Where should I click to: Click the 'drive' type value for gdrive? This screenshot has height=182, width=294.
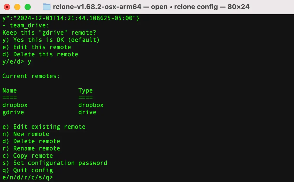[87, 112]
